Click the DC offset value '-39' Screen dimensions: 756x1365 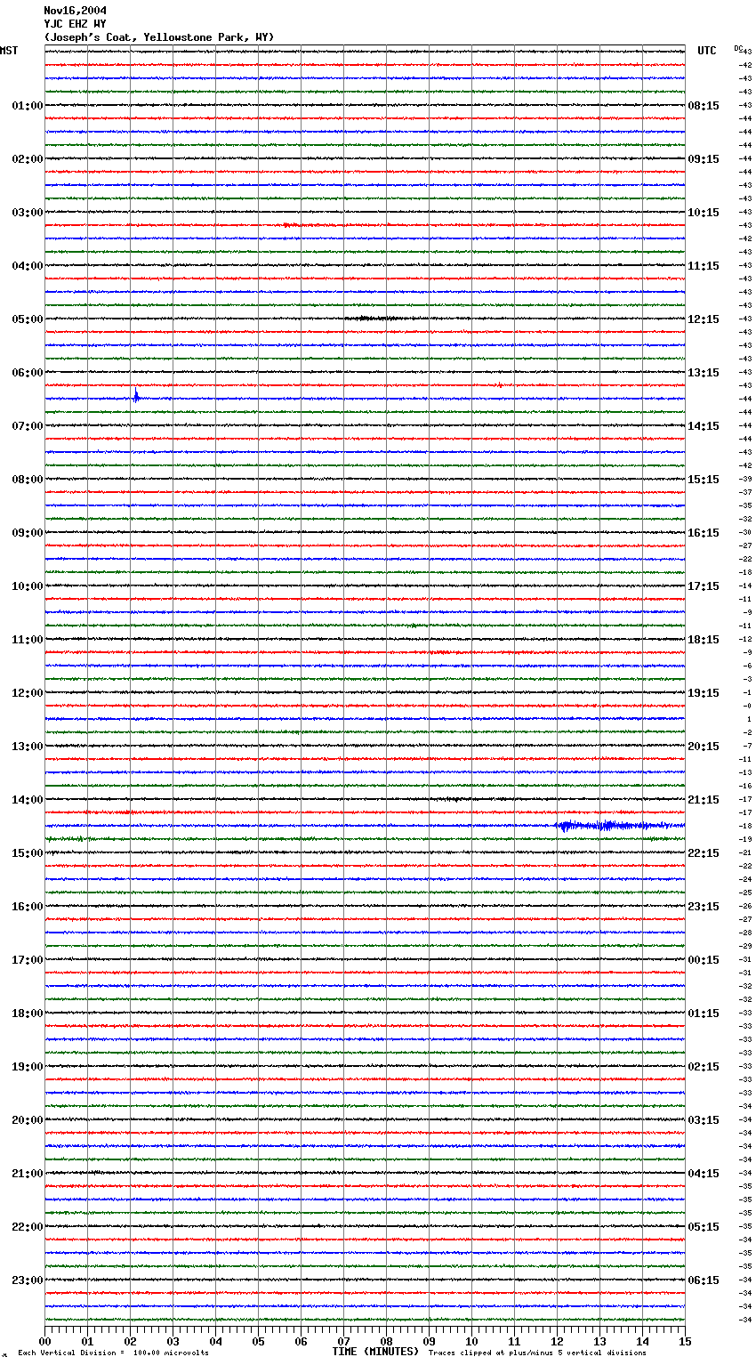point(746,480)
